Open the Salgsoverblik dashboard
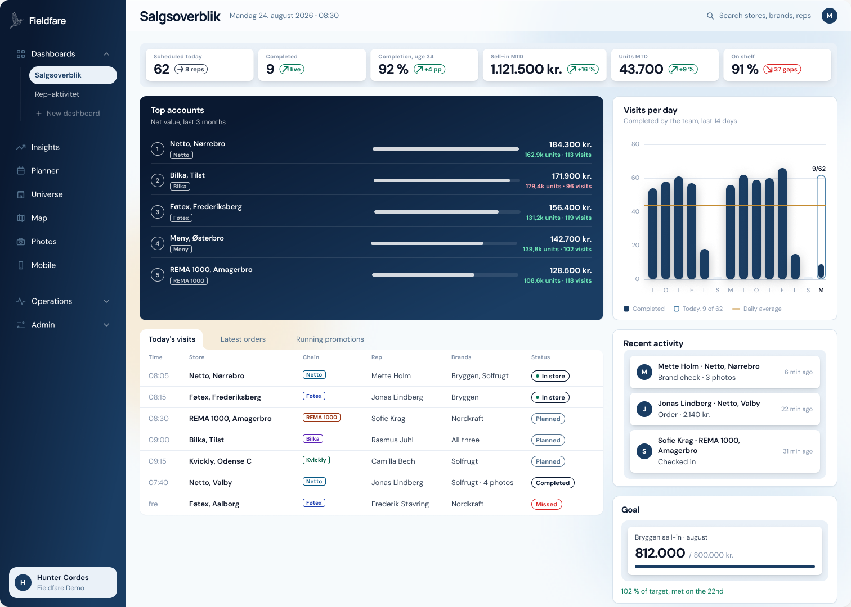Viewport: 851px width, 607px height. pyautogui.click(x=73, y=75)
